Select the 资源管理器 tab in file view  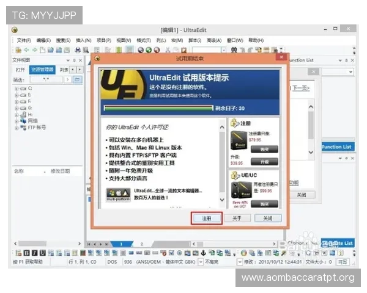(42, 70)
